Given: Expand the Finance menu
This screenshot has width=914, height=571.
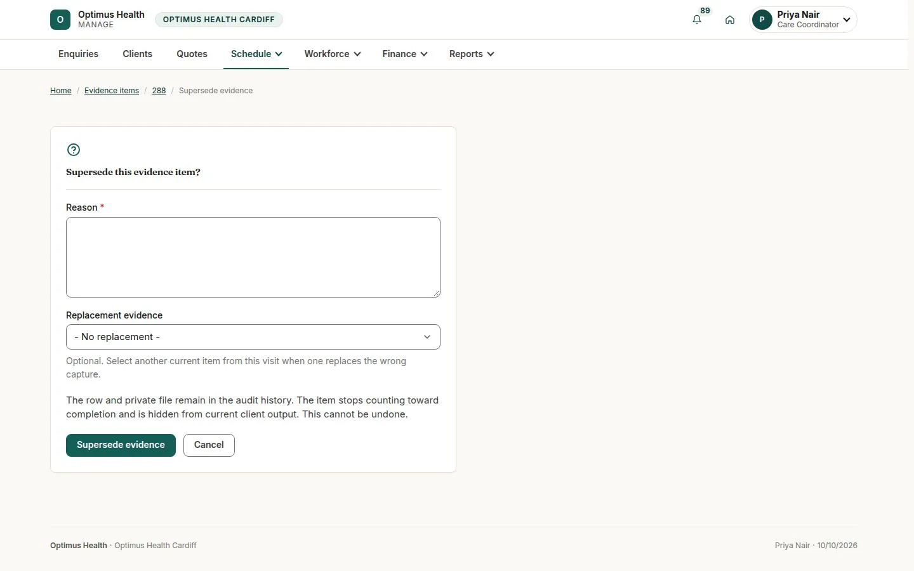Looking at the screenshot, I should point(405,54).
